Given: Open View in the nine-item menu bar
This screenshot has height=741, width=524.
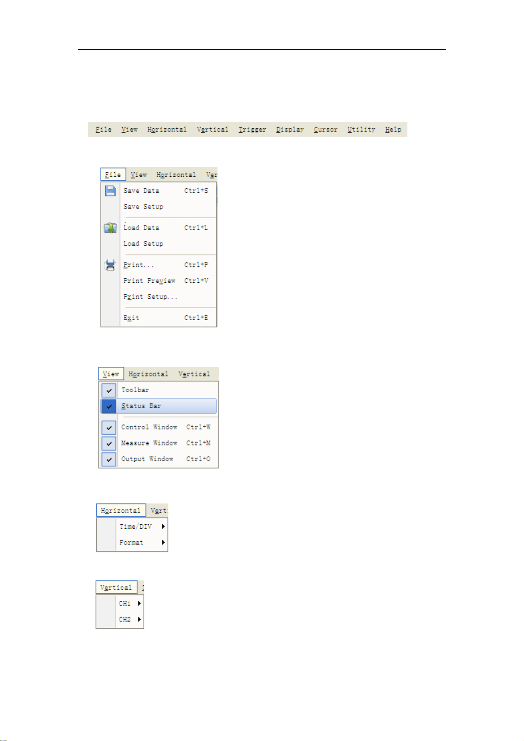Looking at the screenshot, I should pos(129,130).
